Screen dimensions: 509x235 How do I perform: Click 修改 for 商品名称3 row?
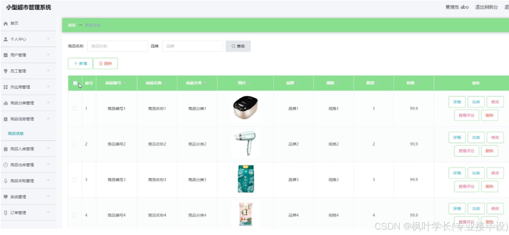[x=495, y=173]
